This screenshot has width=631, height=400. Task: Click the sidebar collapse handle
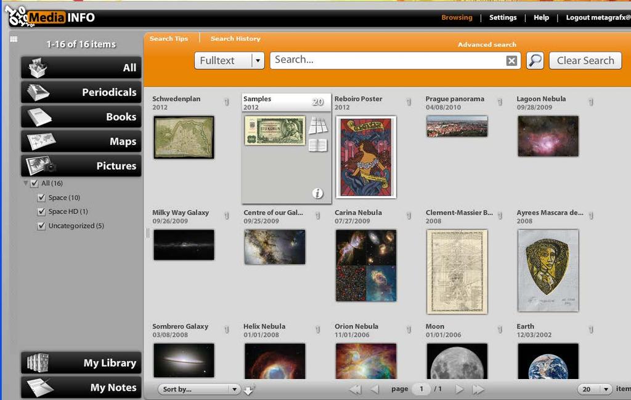147,233
